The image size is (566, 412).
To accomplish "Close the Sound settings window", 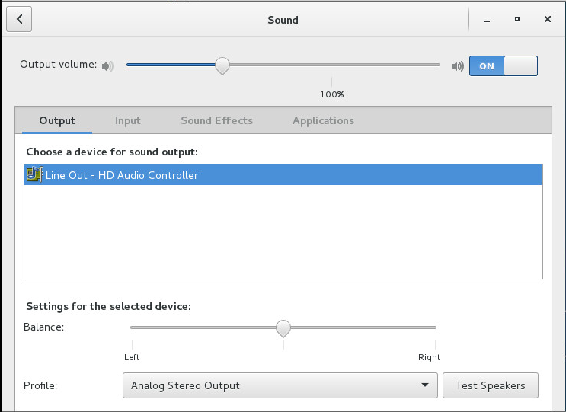I will pos(547,19).
